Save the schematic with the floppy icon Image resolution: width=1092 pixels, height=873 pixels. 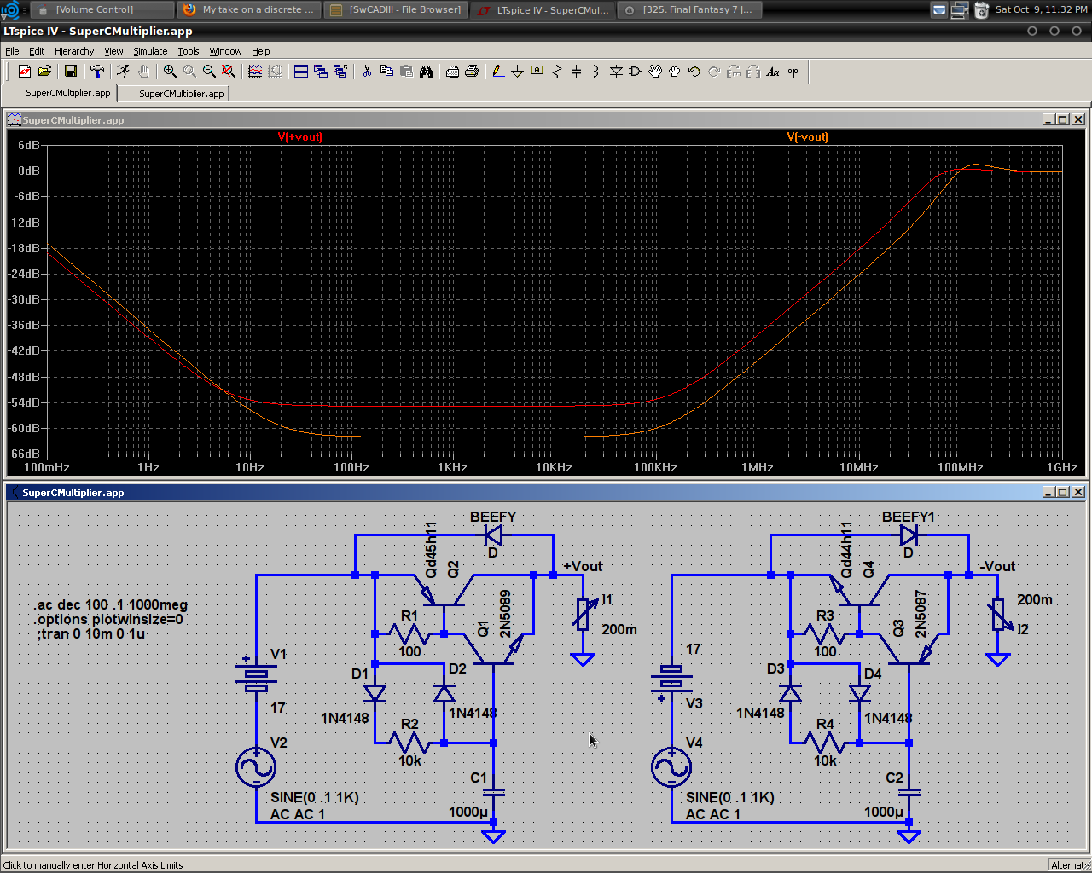71,72
